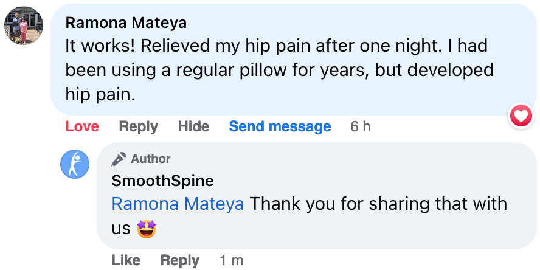Open the 6 h comment timestamp
Image resolution: width=540 pixels, height=270 pixels.
tap(361, 126)
